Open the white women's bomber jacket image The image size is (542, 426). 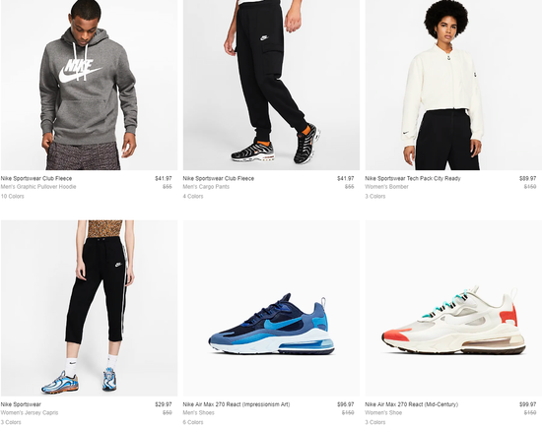(453, 85)
